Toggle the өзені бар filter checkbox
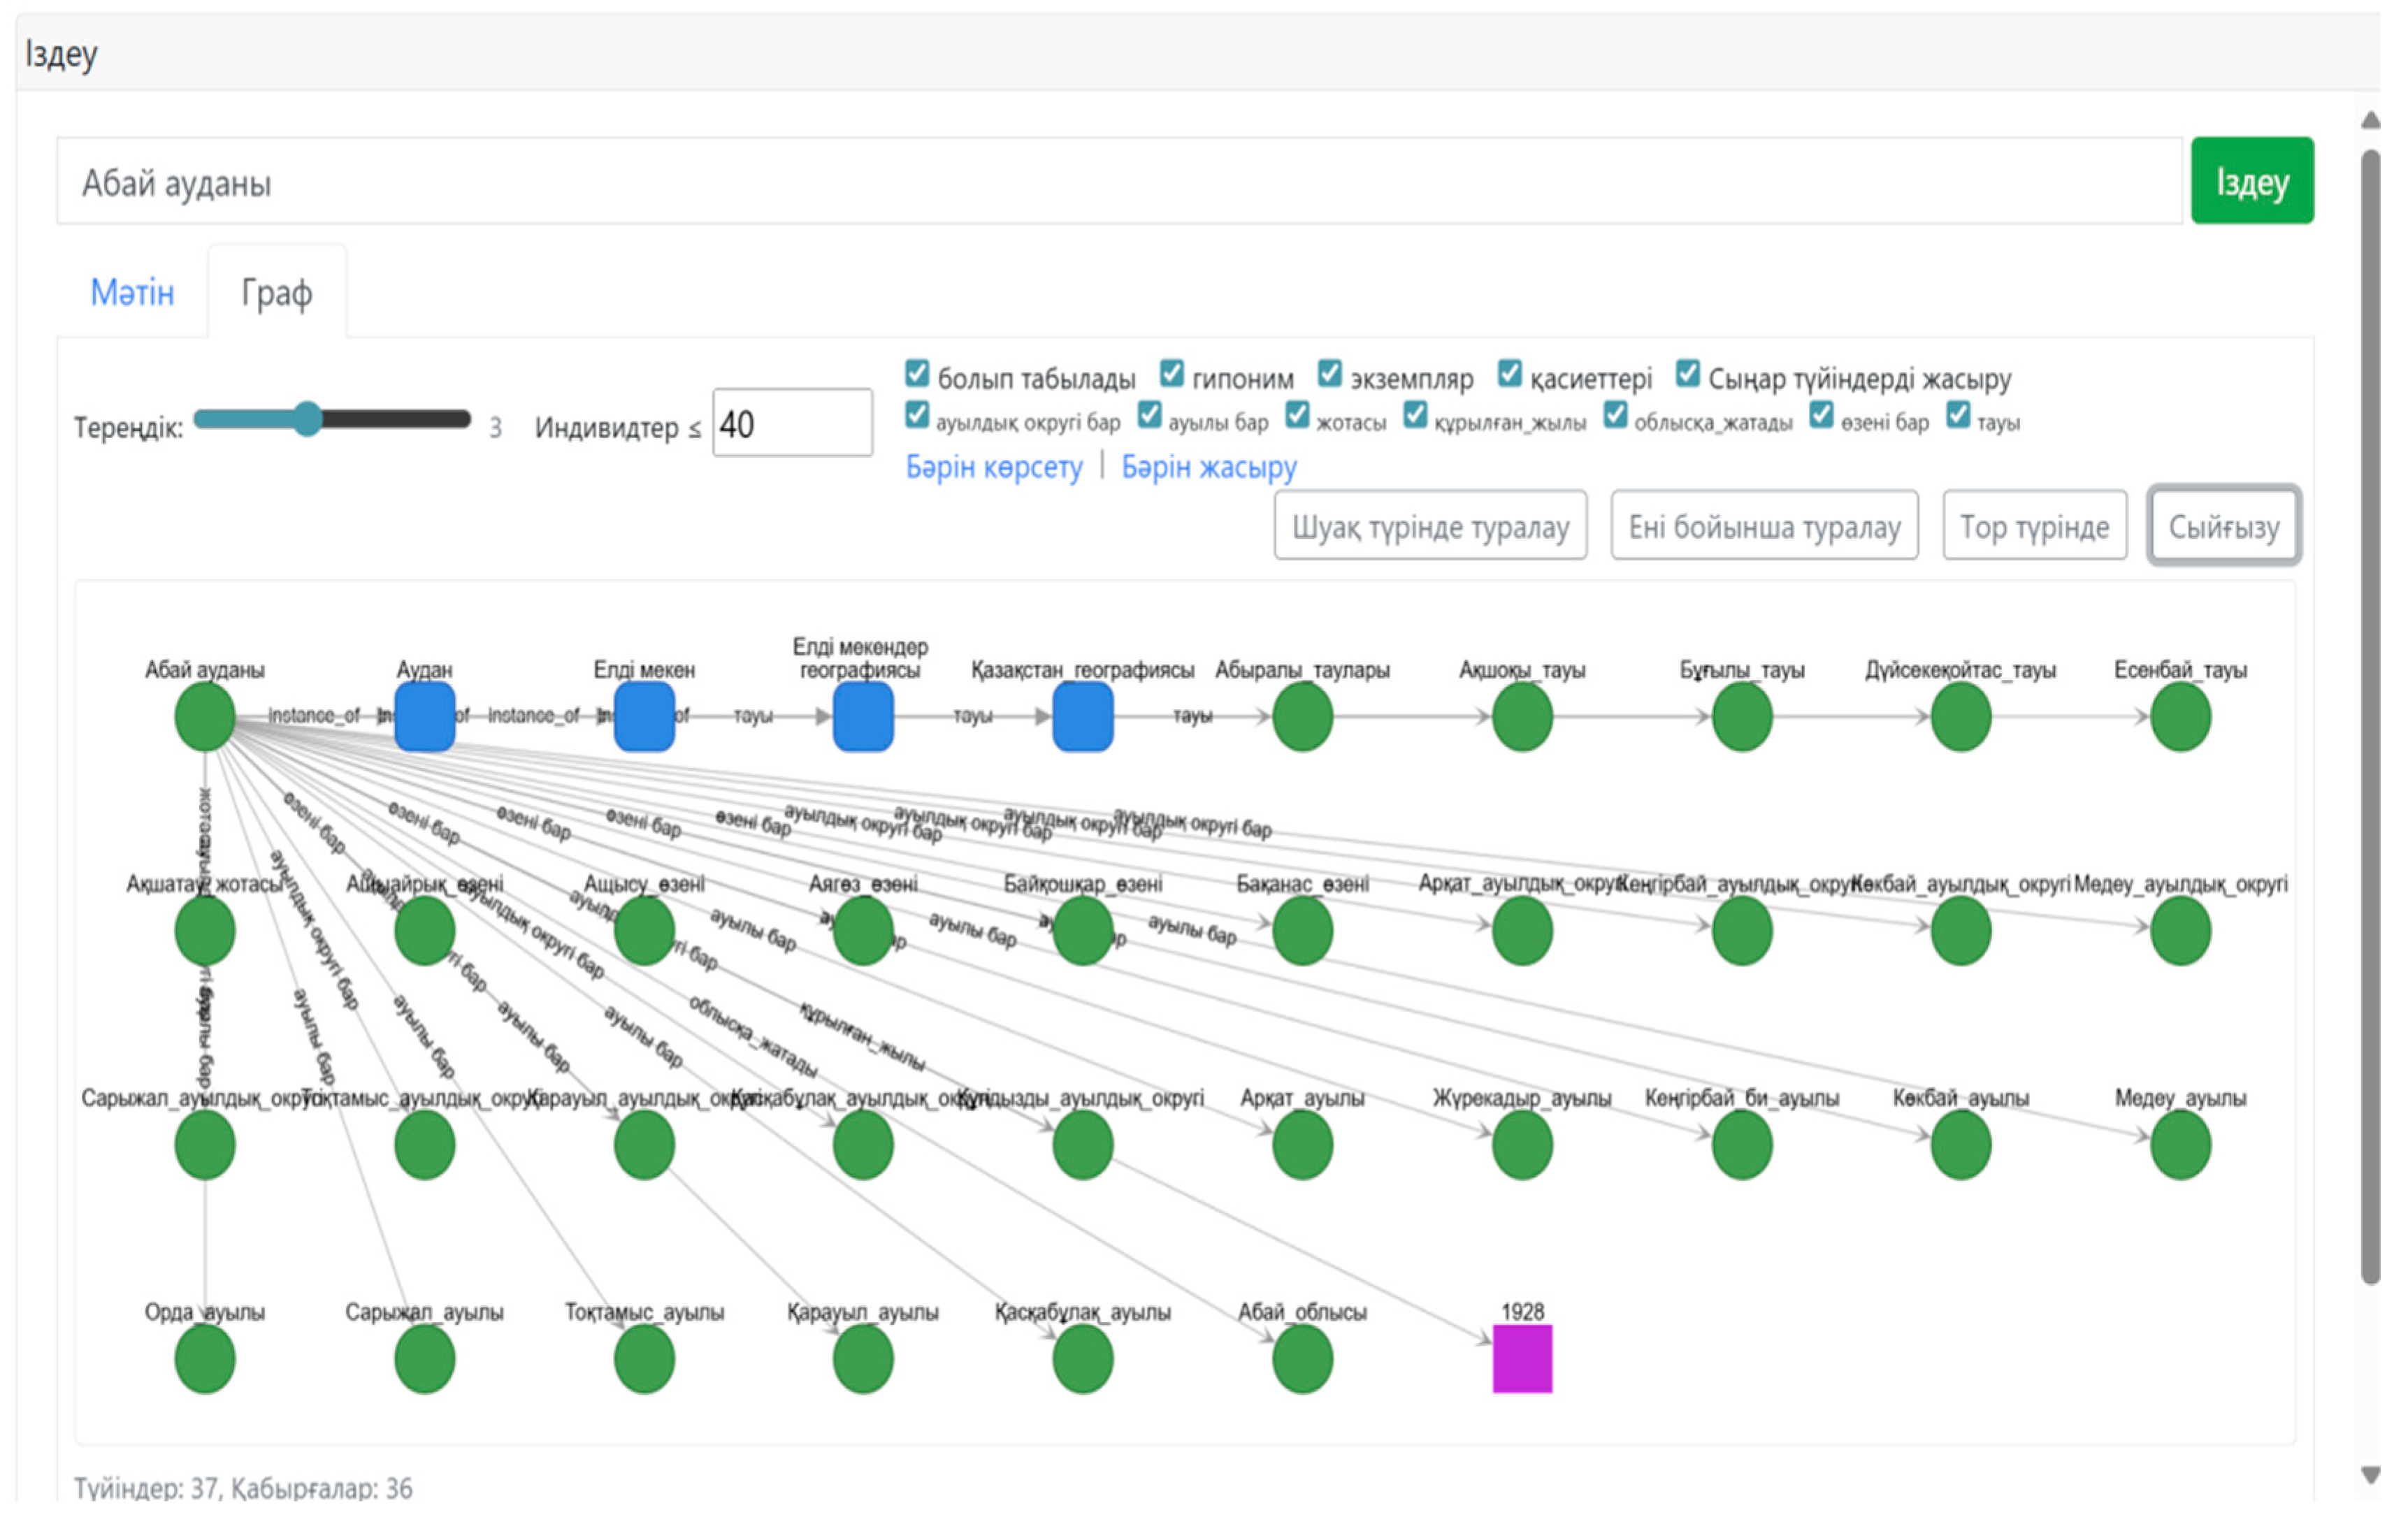The height and width of the screenshot is (1538, 2408). (1822, 414)
